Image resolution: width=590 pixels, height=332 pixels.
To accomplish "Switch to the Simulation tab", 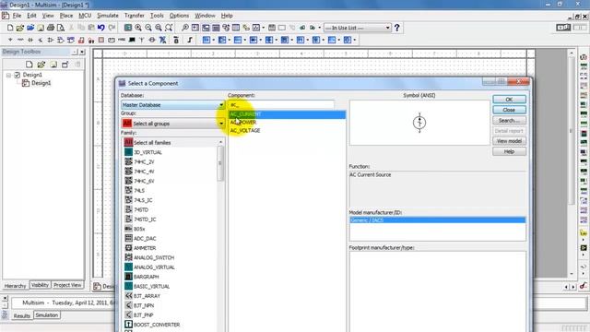I will pyautogui.click(x=47, y=315).
